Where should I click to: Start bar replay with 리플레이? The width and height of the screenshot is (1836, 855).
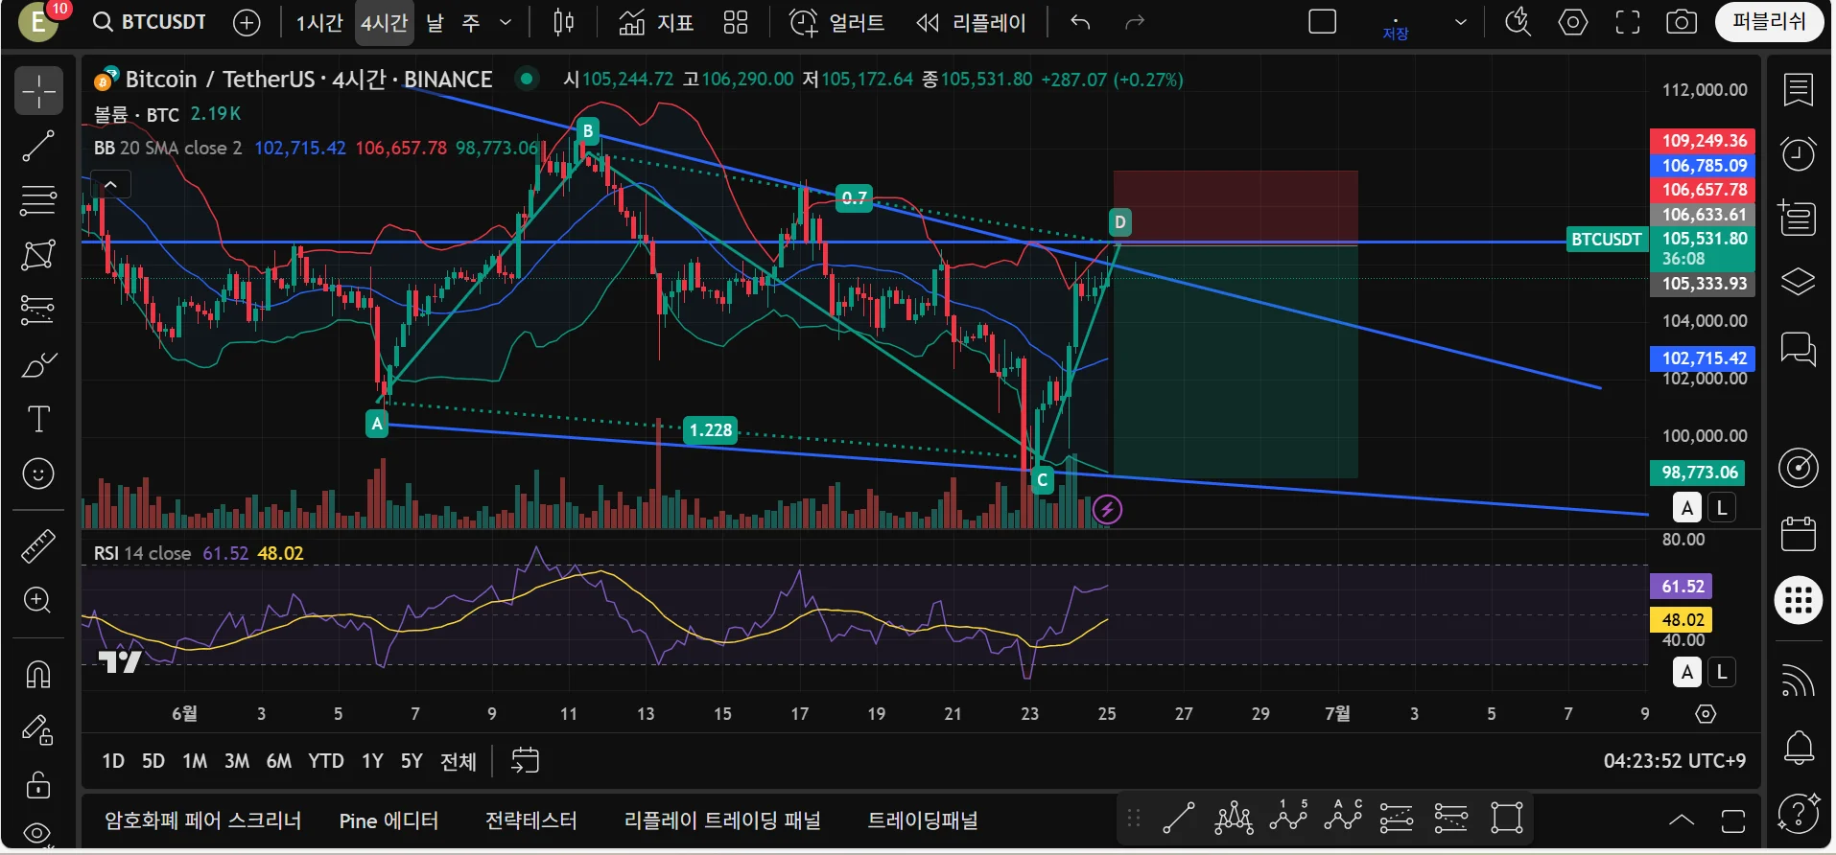[x=971, y=22]
